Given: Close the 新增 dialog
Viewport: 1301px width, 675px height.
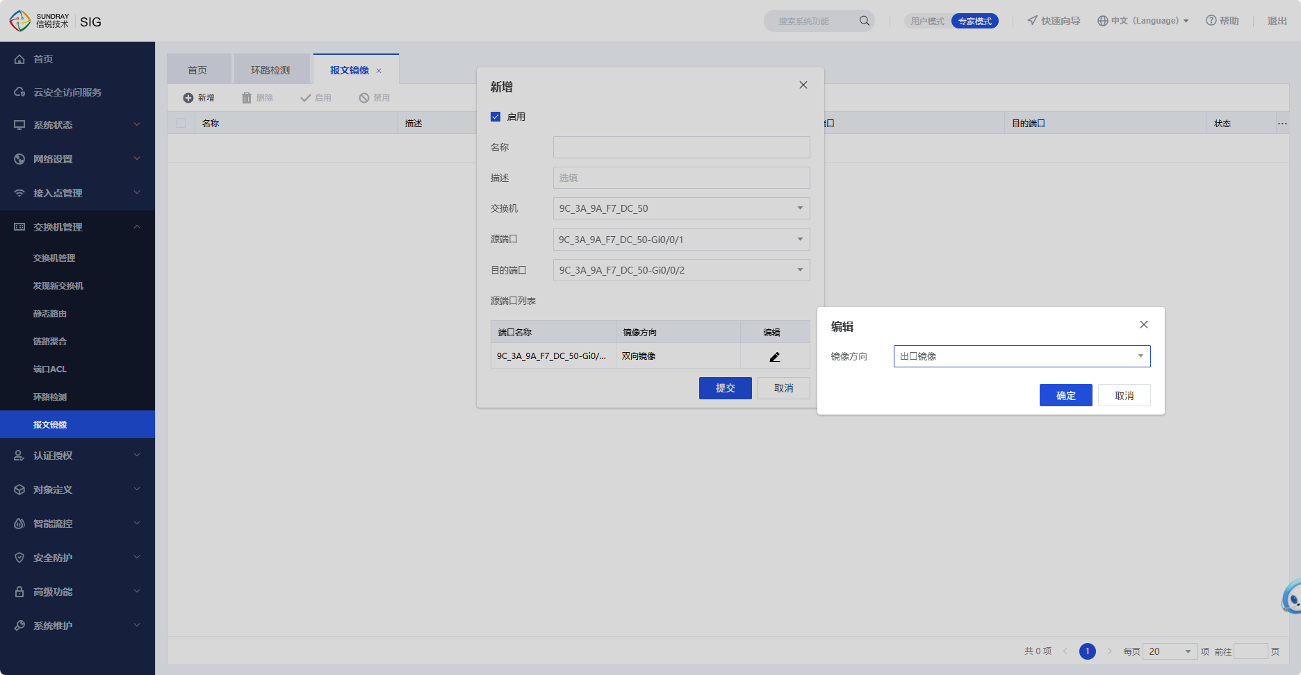Looking at the screenshot, I should point(803,85).
